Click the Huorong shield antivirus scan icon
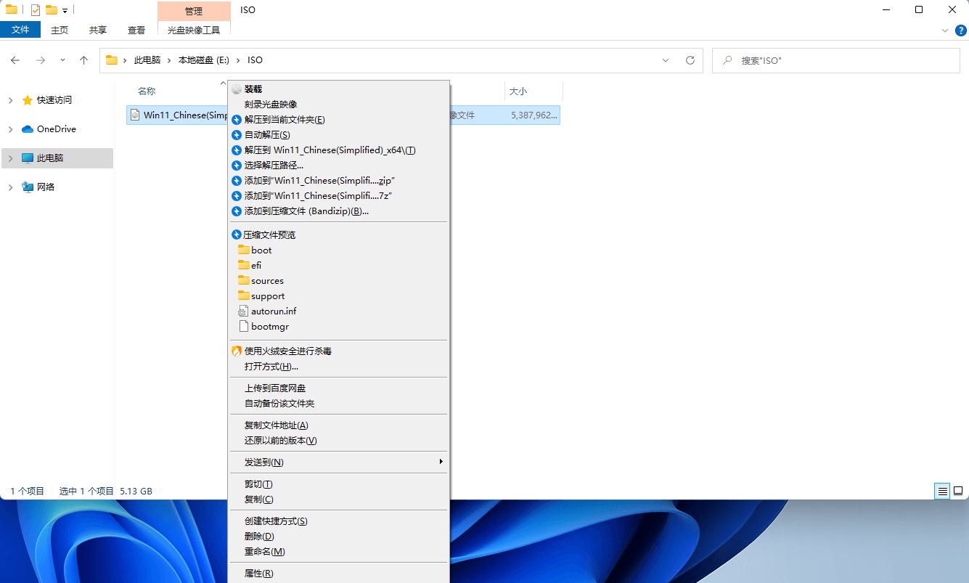This screenshot has width=969, height=583. (x=237, y=351)
